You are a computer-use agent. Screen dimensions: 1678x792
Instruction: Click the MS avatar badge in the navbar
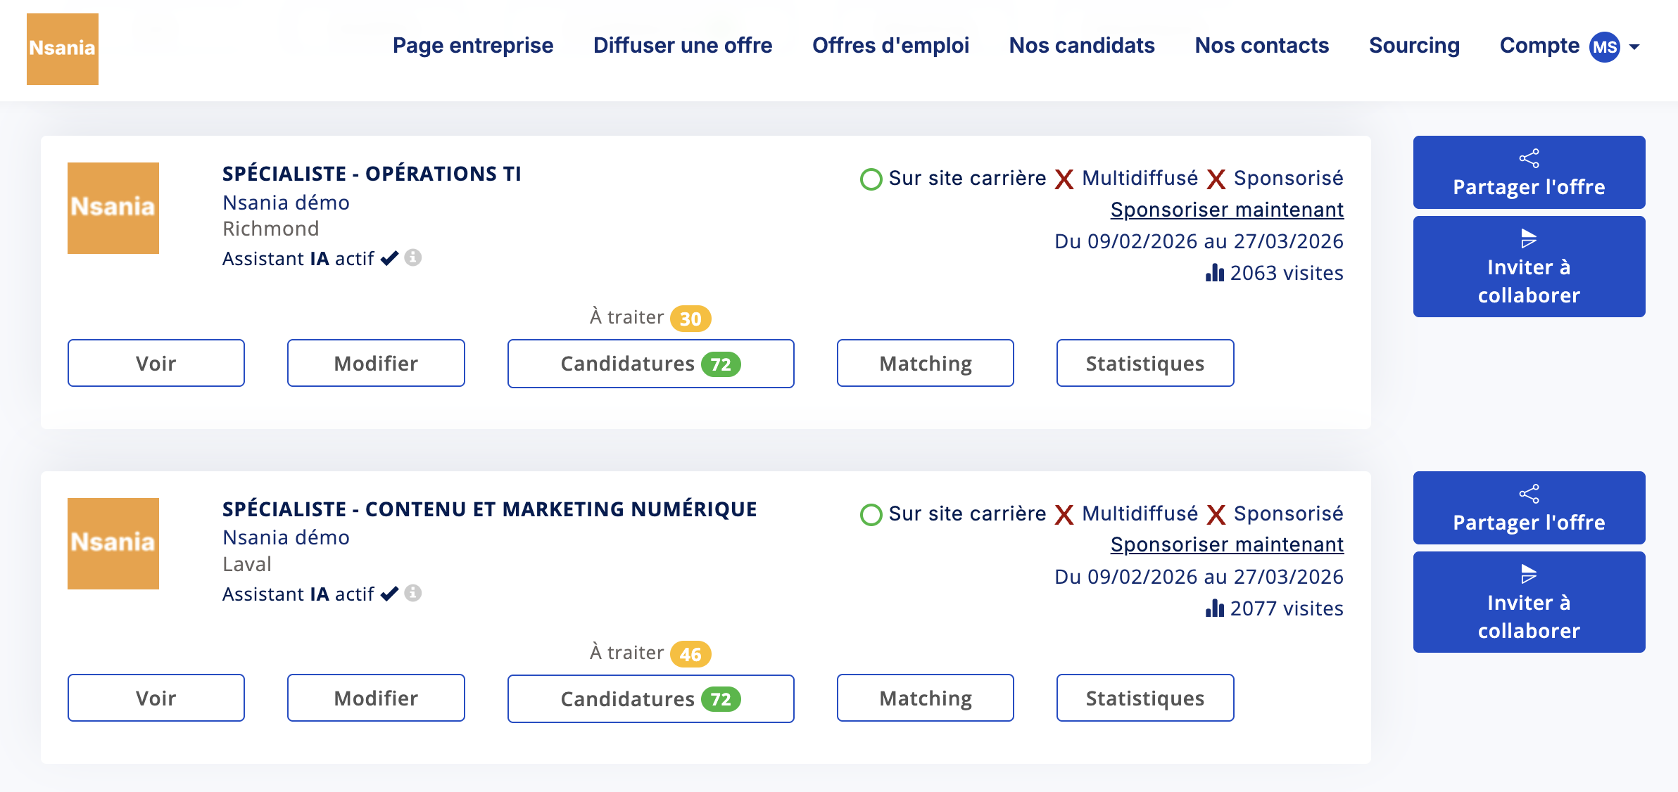[x=1603, y=46]
